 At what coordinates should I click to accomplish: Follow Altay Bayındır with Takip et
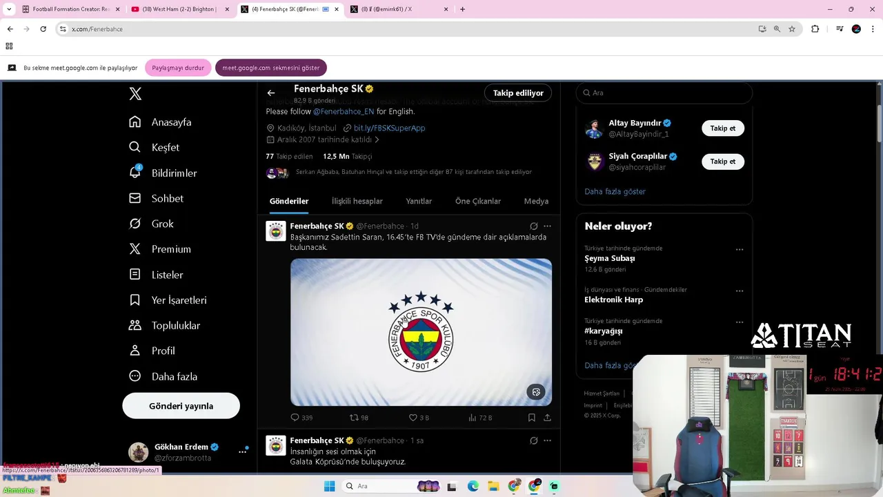[x=723, y=128]
